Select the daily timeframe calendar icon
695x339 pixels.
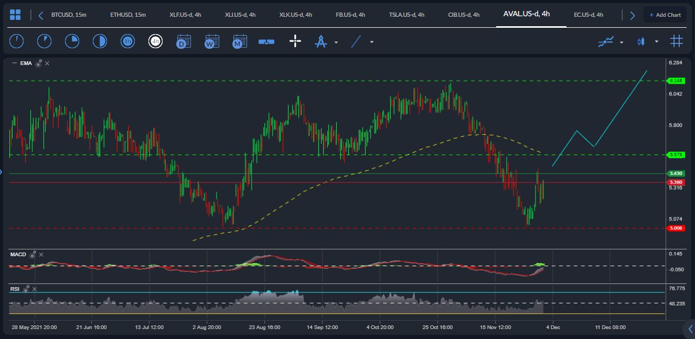click(184, 41)
